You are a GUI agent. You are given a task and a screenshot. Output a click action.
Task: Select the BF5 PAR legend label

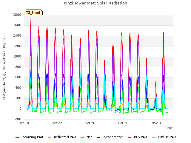tap(141, 137)
